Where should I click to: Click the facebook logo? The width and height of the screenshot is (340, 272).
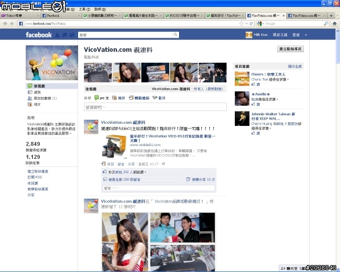tap(39, 35)
